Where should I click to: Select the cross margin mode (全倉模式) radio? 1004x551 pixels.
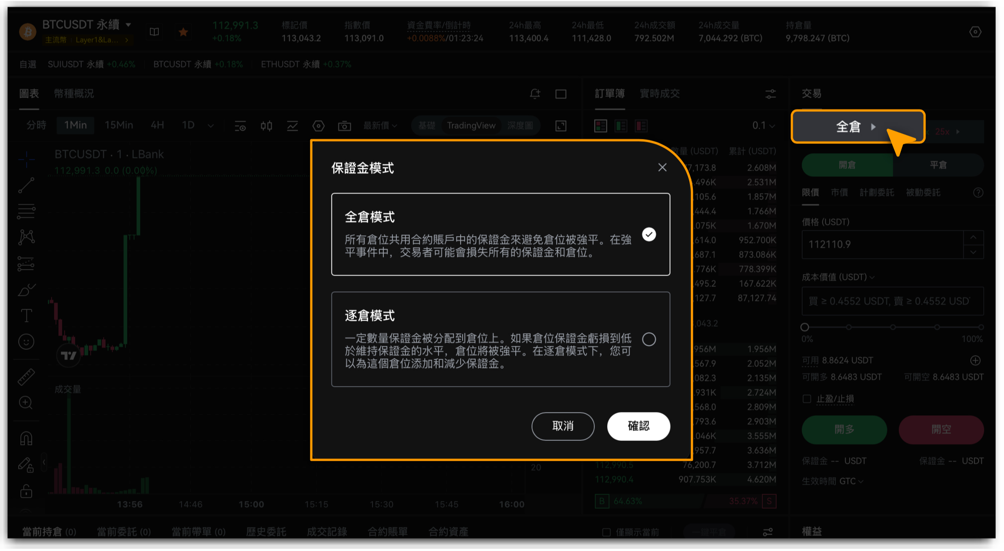click(x=649, y=234)
